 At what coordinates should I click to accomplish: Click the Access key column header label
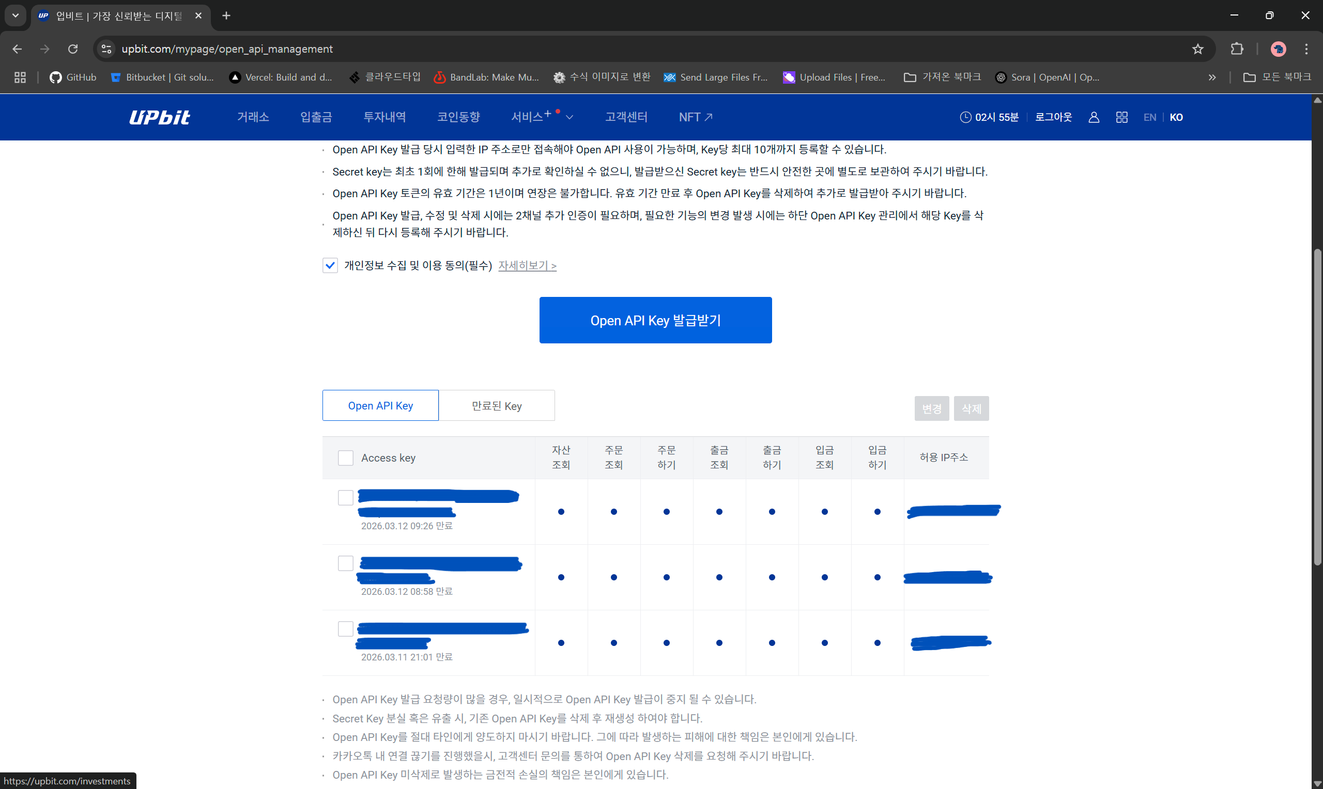click(x=388, y=458)
